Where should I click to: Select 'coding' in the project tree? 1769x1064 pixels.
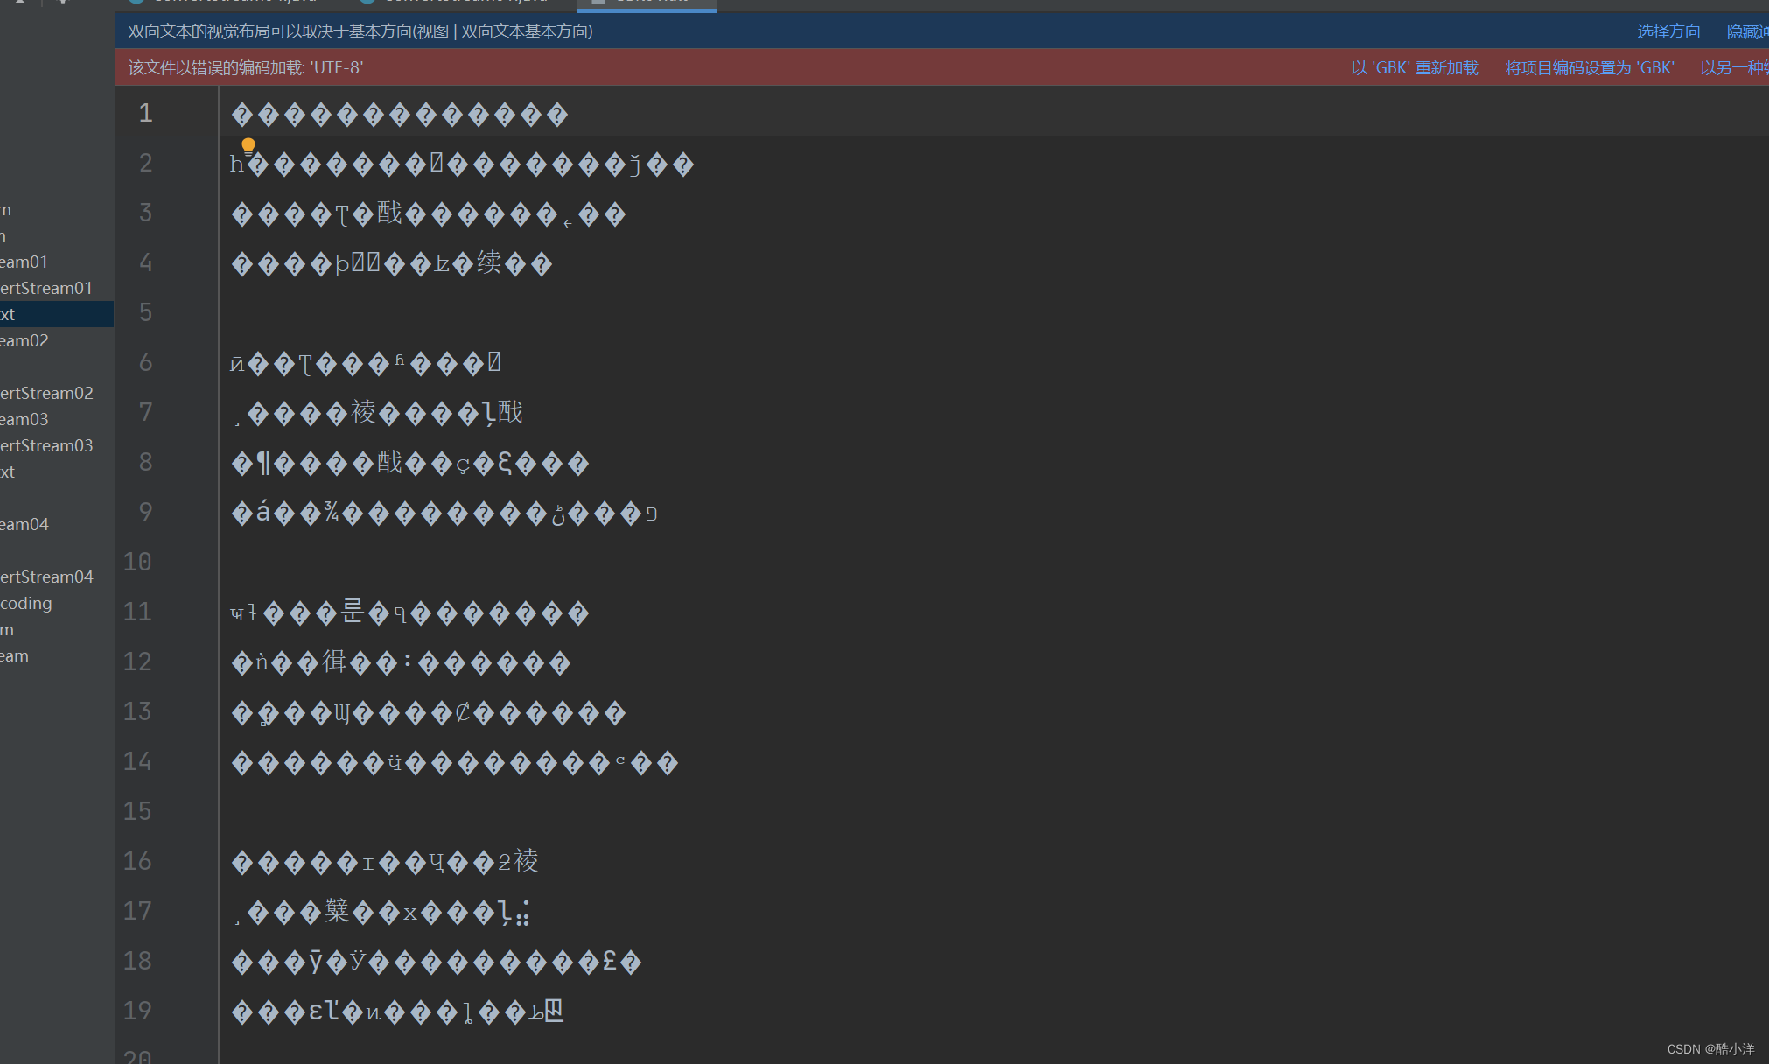pos(26,603)
